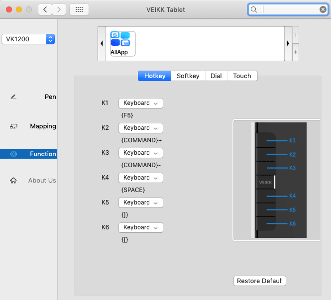
Task: Click the {[} shortcut value
Action: point(125,240)
